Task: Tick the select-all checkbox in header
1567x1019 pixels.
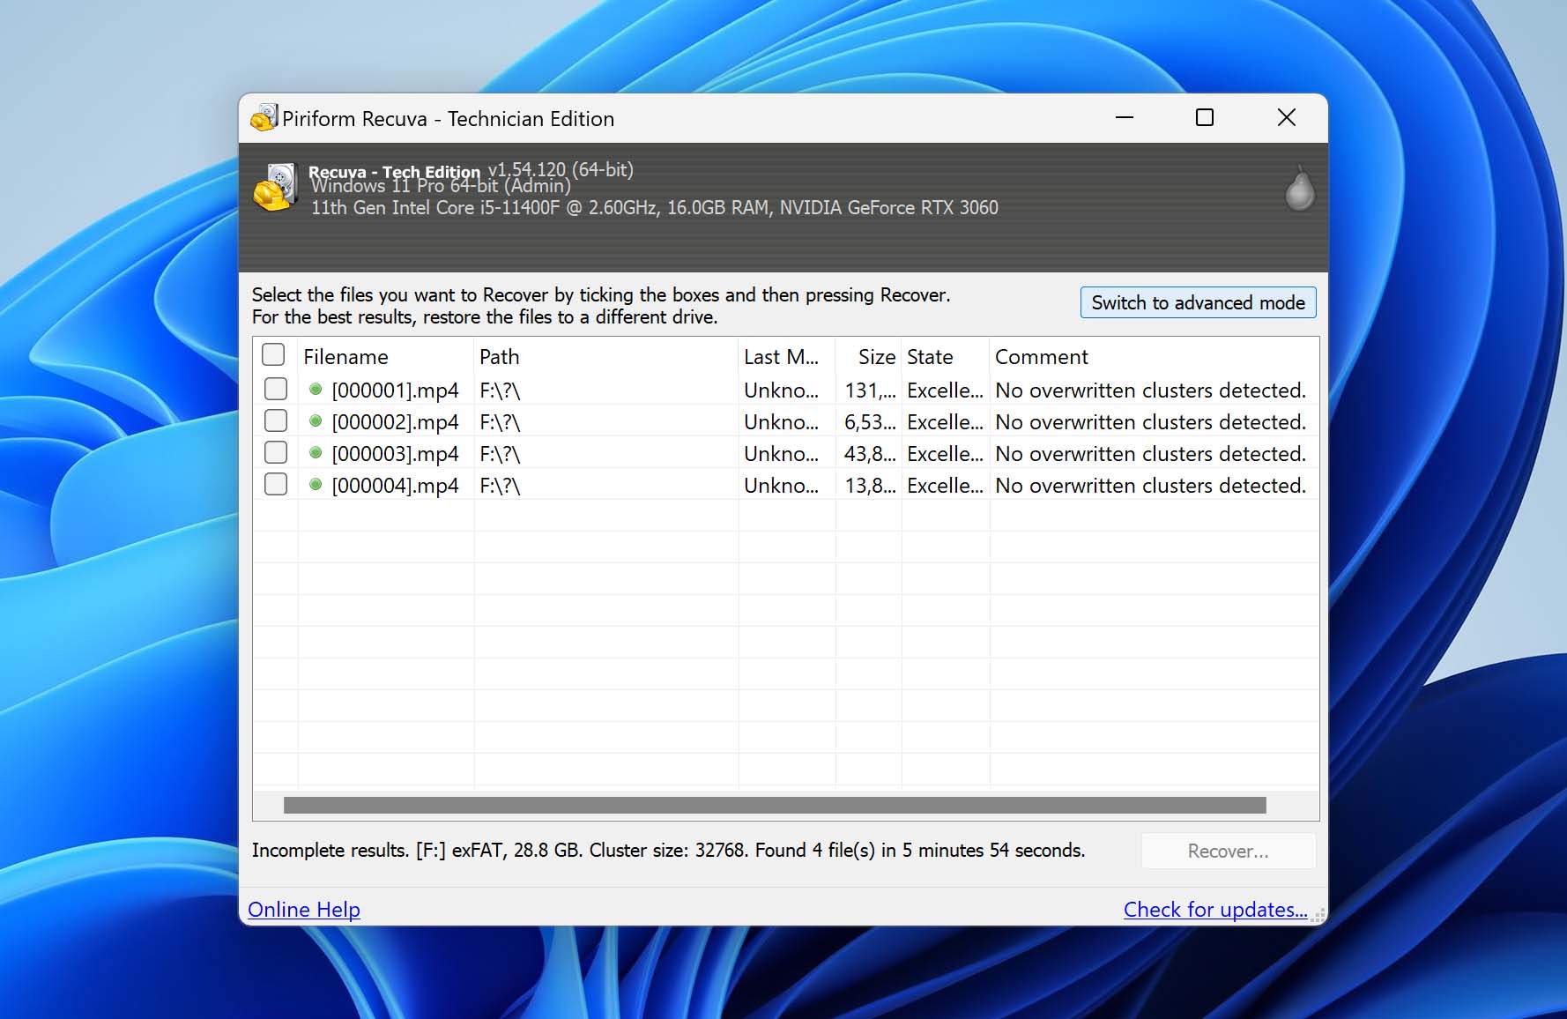Action: pyautogui.click(x=273, y=354)
